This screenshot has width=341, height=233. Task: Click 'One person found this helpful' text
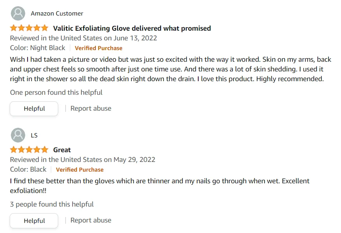tap(56, 92)
